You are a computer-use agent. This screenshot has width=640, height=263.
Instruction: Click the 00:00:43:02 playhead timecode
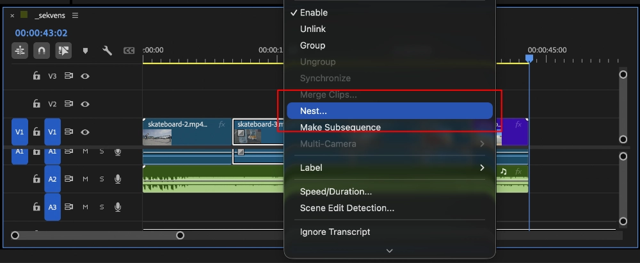pos(41,33)
